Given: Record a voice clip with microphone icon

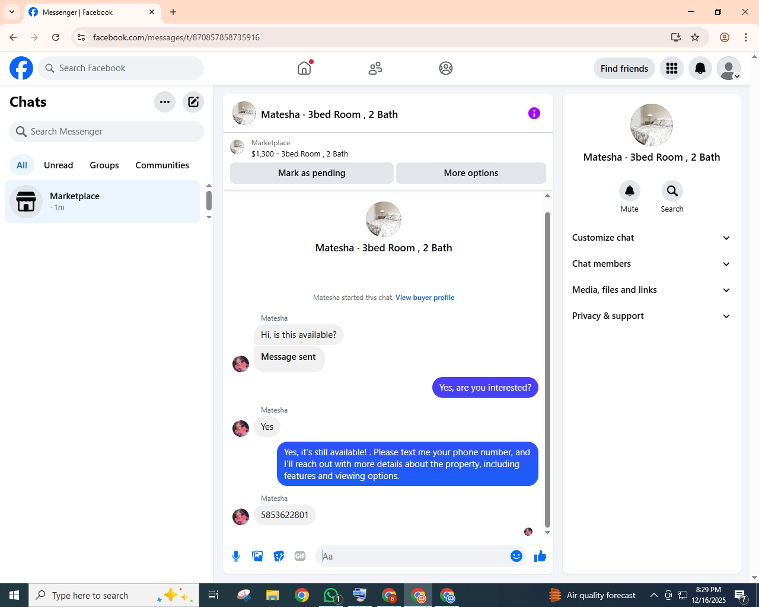Looking at the screenshot, I should (x=236, y=556).
